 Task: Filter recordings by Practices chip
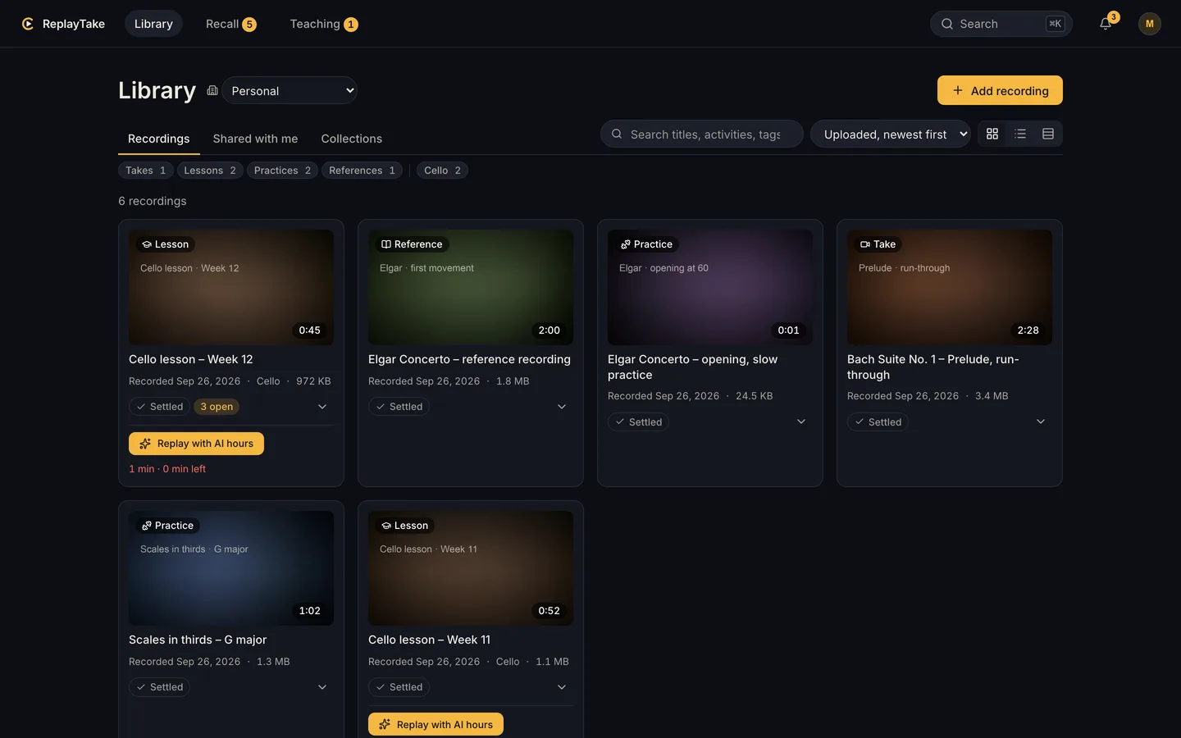282,171
